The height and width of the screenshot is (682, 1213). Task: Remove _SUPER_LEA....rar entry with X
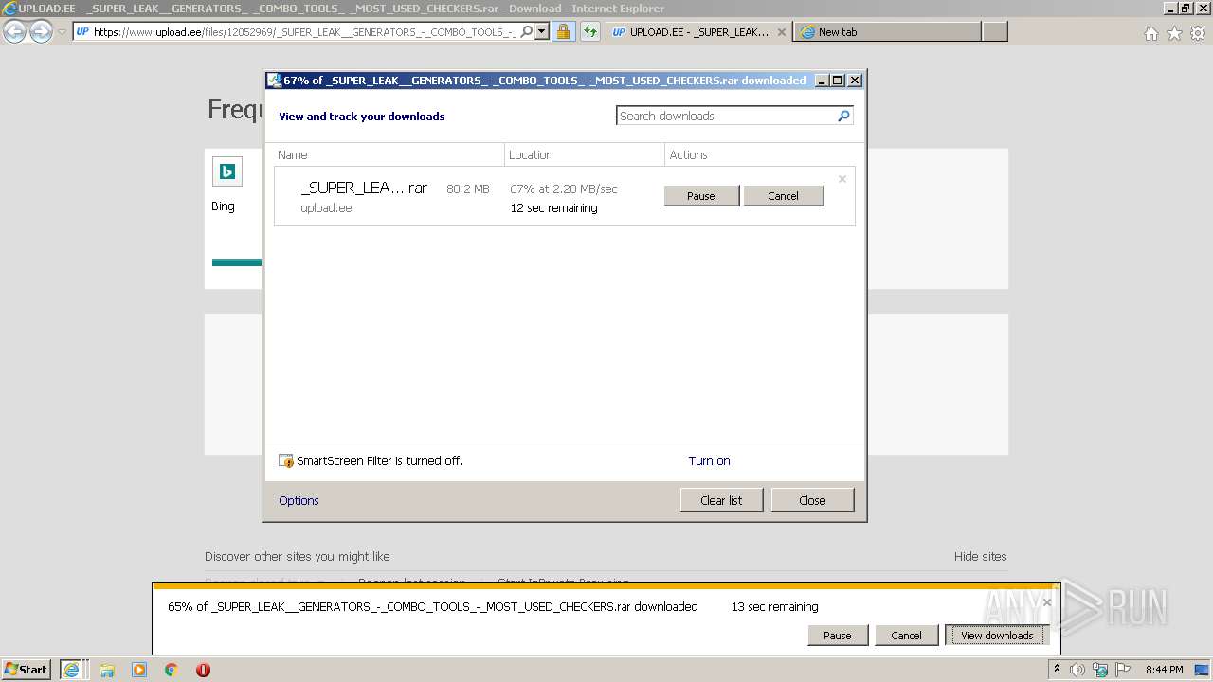coord(842,179)
